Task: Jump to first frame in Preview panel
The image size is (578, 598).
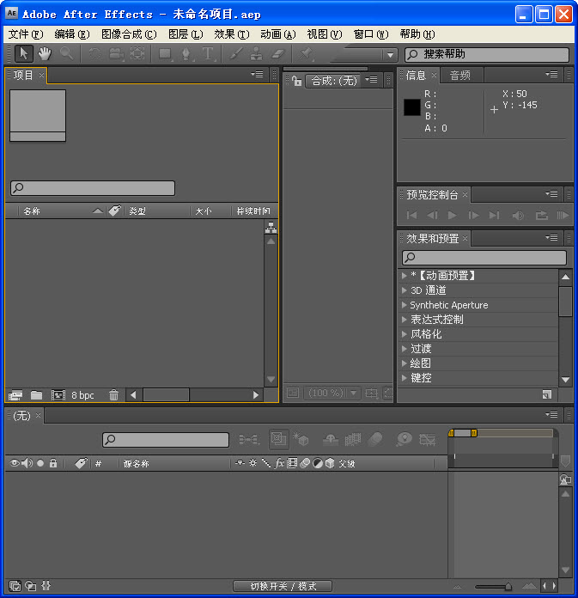Action: click(411, 216)
